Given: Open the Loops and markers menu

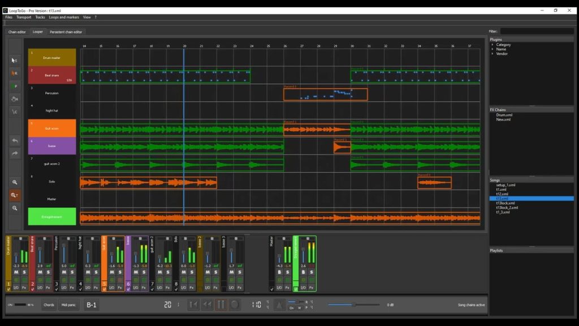Looking at the screenshot, I should point(64,17).
